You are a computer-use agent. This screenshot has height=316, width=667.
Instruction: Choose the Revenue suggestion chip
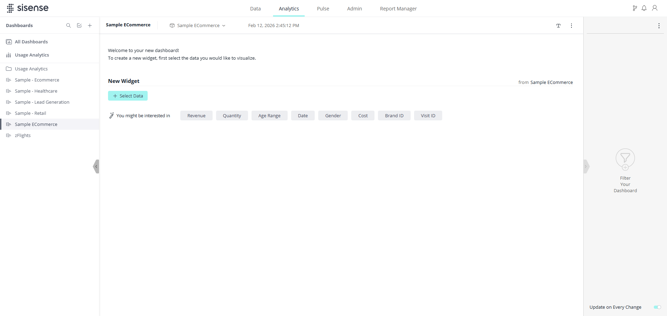pyautogui.click(x=196, y=116)
